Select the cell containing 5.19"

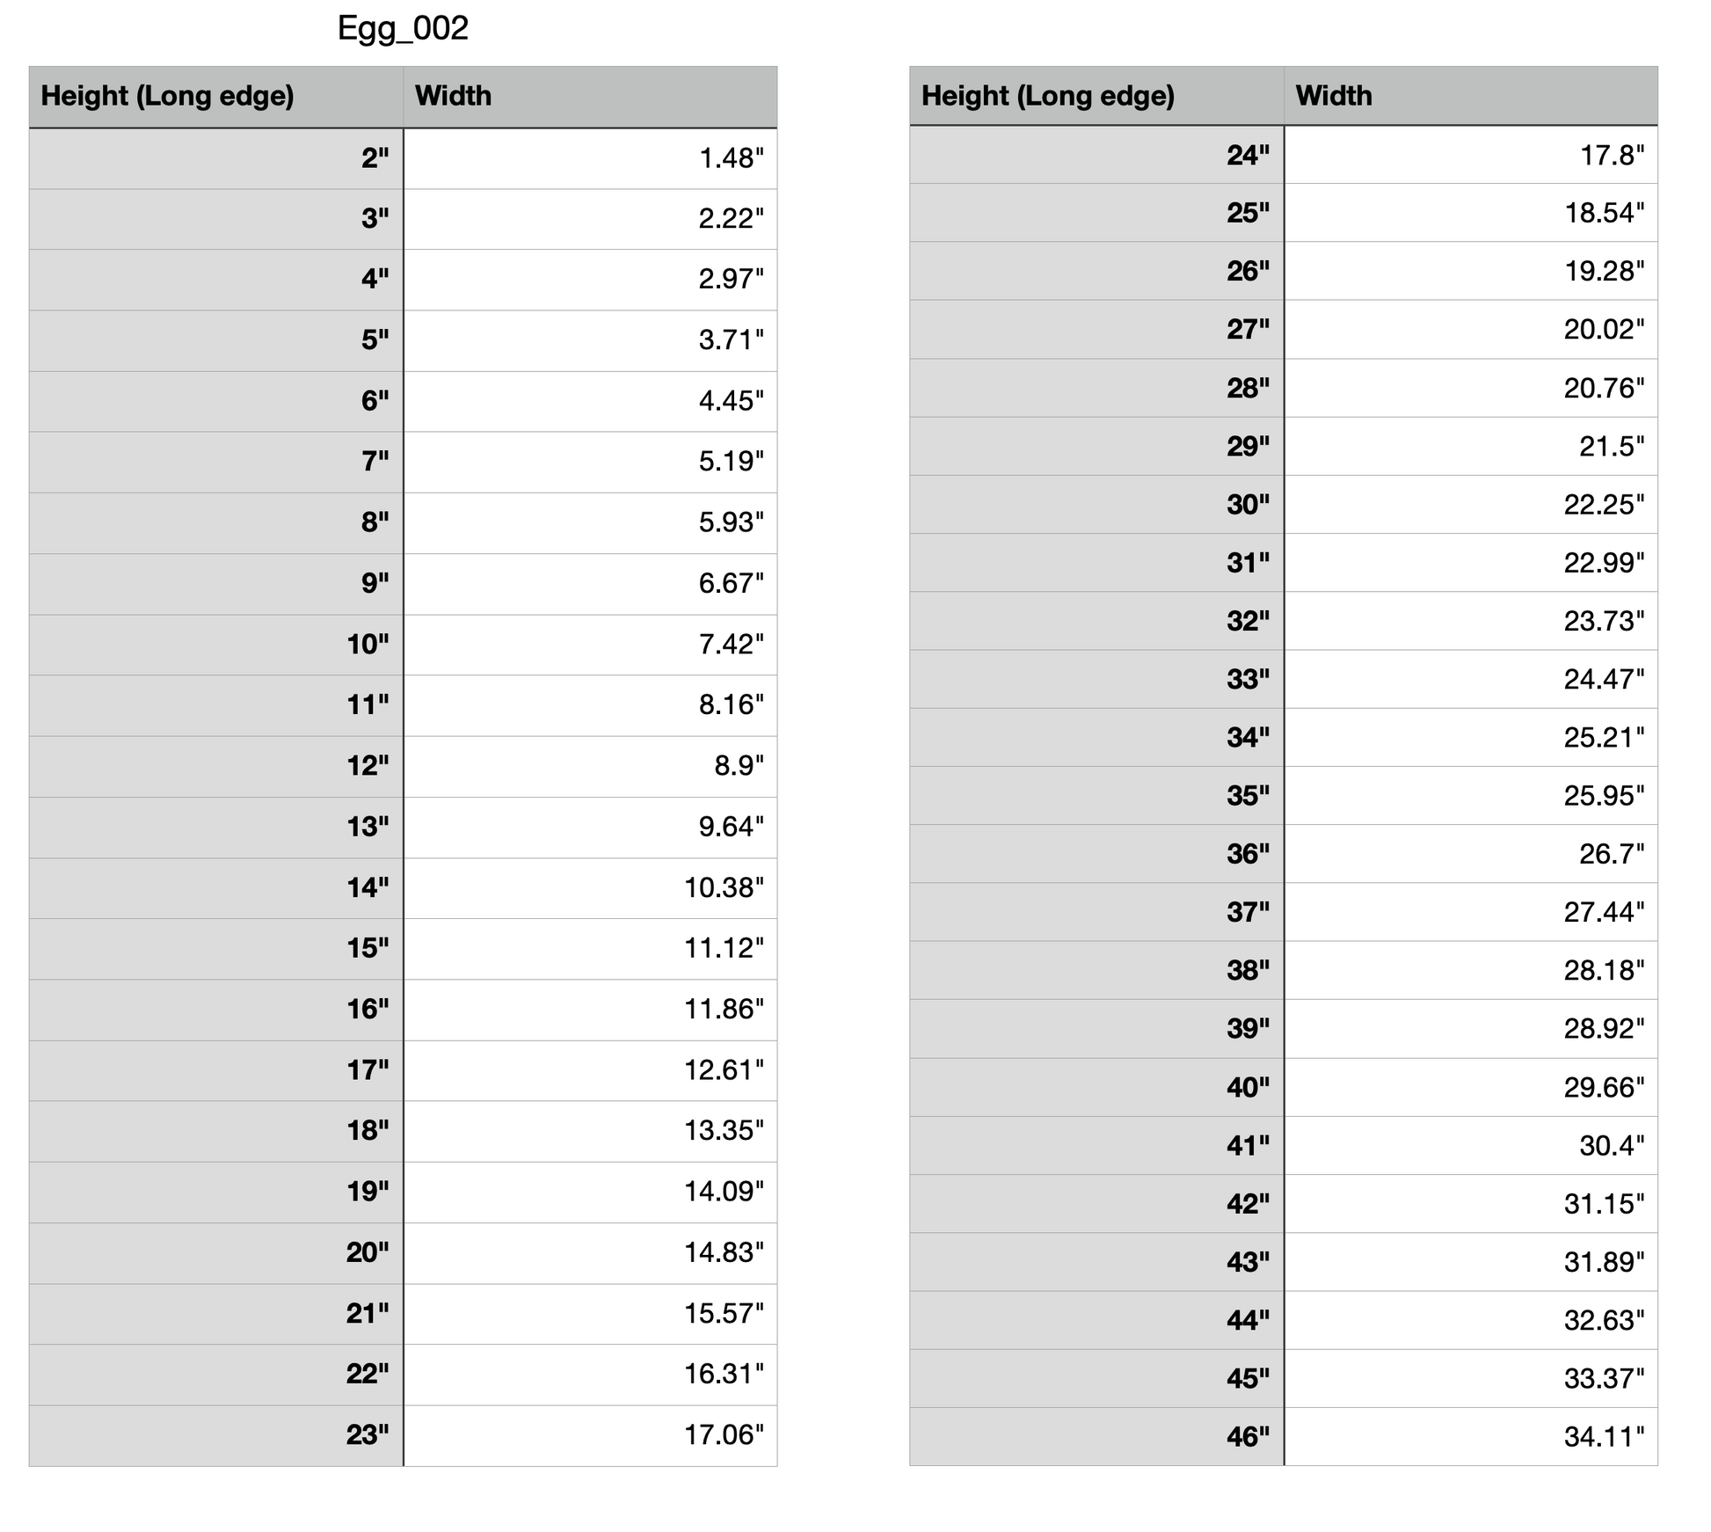point(590,461)
